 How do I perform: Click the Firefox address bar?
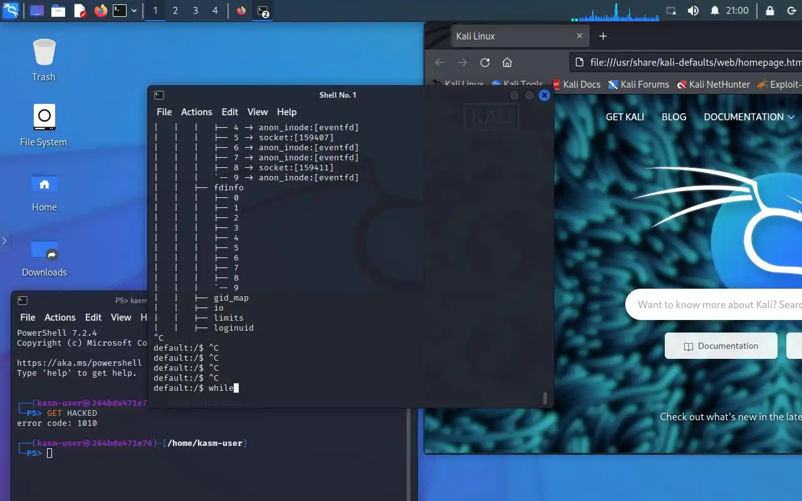[686, 62]
